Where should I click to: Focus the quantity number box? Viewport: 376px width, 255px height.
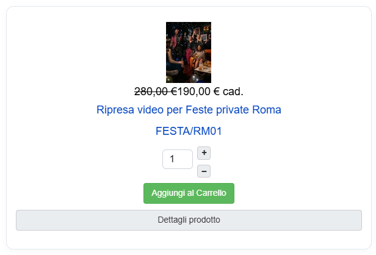pos(178,159)
